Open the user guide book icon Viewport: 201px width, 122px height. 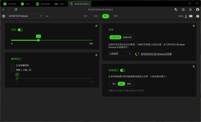[x=191, y=16]
